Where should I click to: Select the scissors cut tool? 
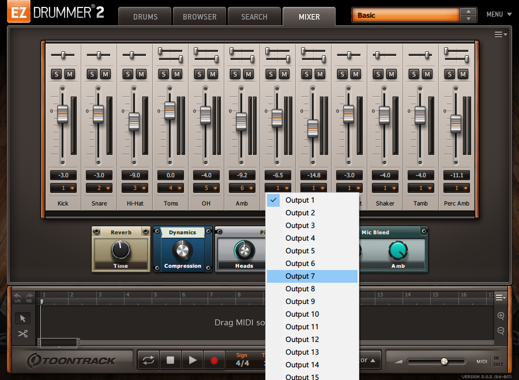23,334
